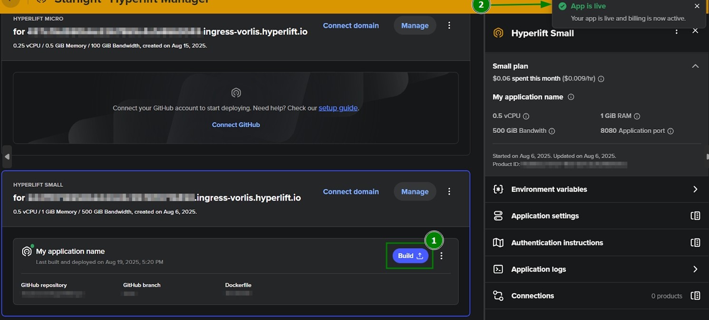This screenshot has height=320, width=709.
Task: Open Authentication instructions book icon
Action: click(695, 243)
